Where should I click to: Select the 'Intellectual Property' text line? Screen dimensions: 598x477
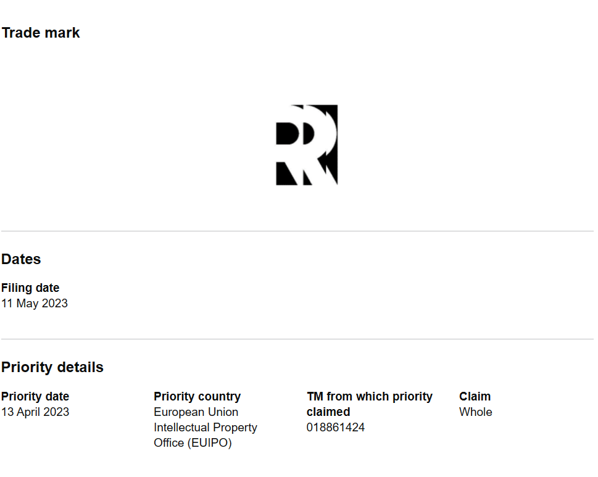[205, 428]
